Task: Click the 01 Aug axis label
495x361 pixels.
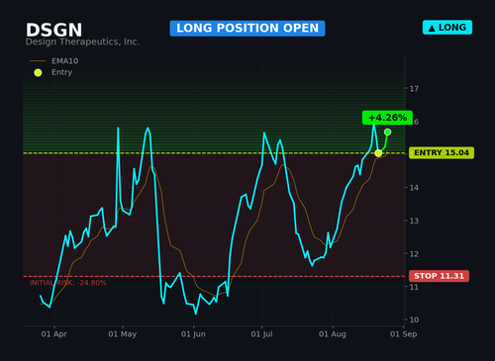Action: click(333, 334)
